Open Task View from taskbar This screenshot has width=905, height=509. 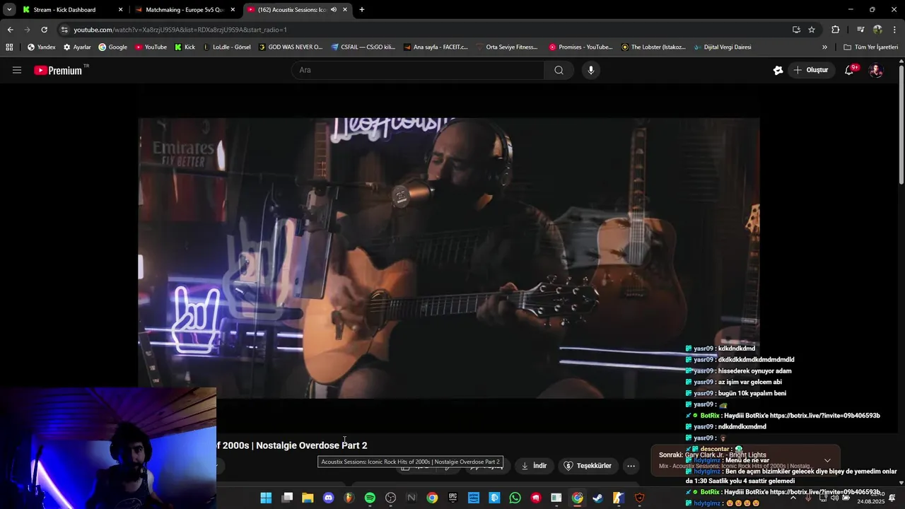[287, 498]
